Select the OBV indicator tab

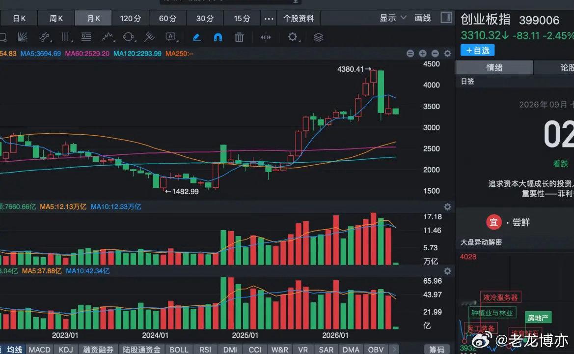[376, 350]
